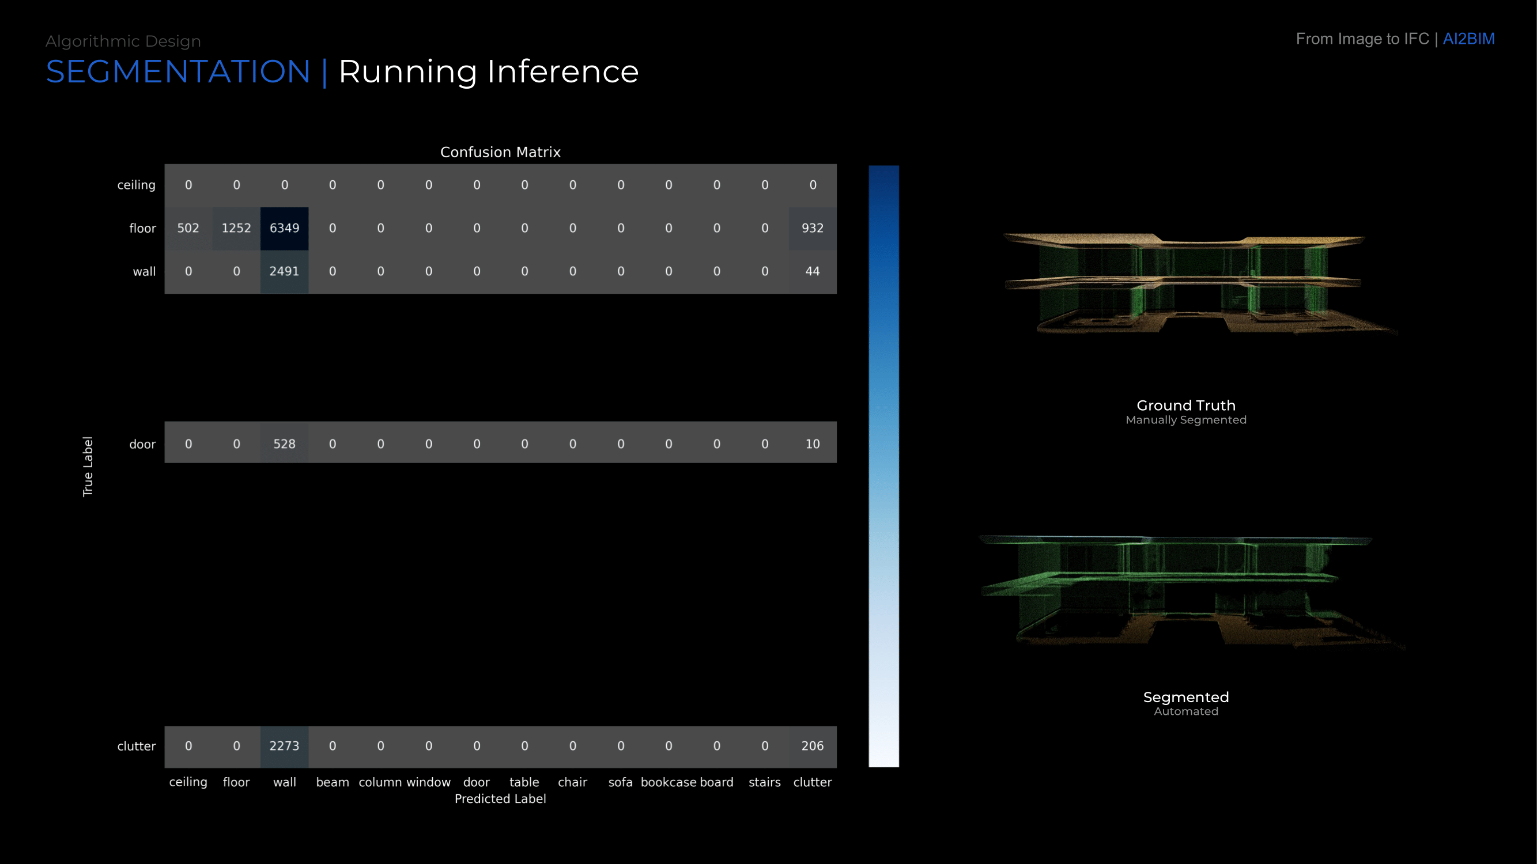This screenshot has width=1537, height=864.
Task: Click 'From Image to IFC' header text
Action: click(x=1362, y=39)
